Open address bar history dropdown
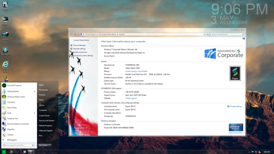Image resolution: width=274 pixels, height=154 pixels. click(204, 35)
